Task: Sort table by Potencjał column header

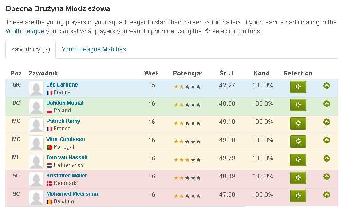Action: tap(187, 73)
